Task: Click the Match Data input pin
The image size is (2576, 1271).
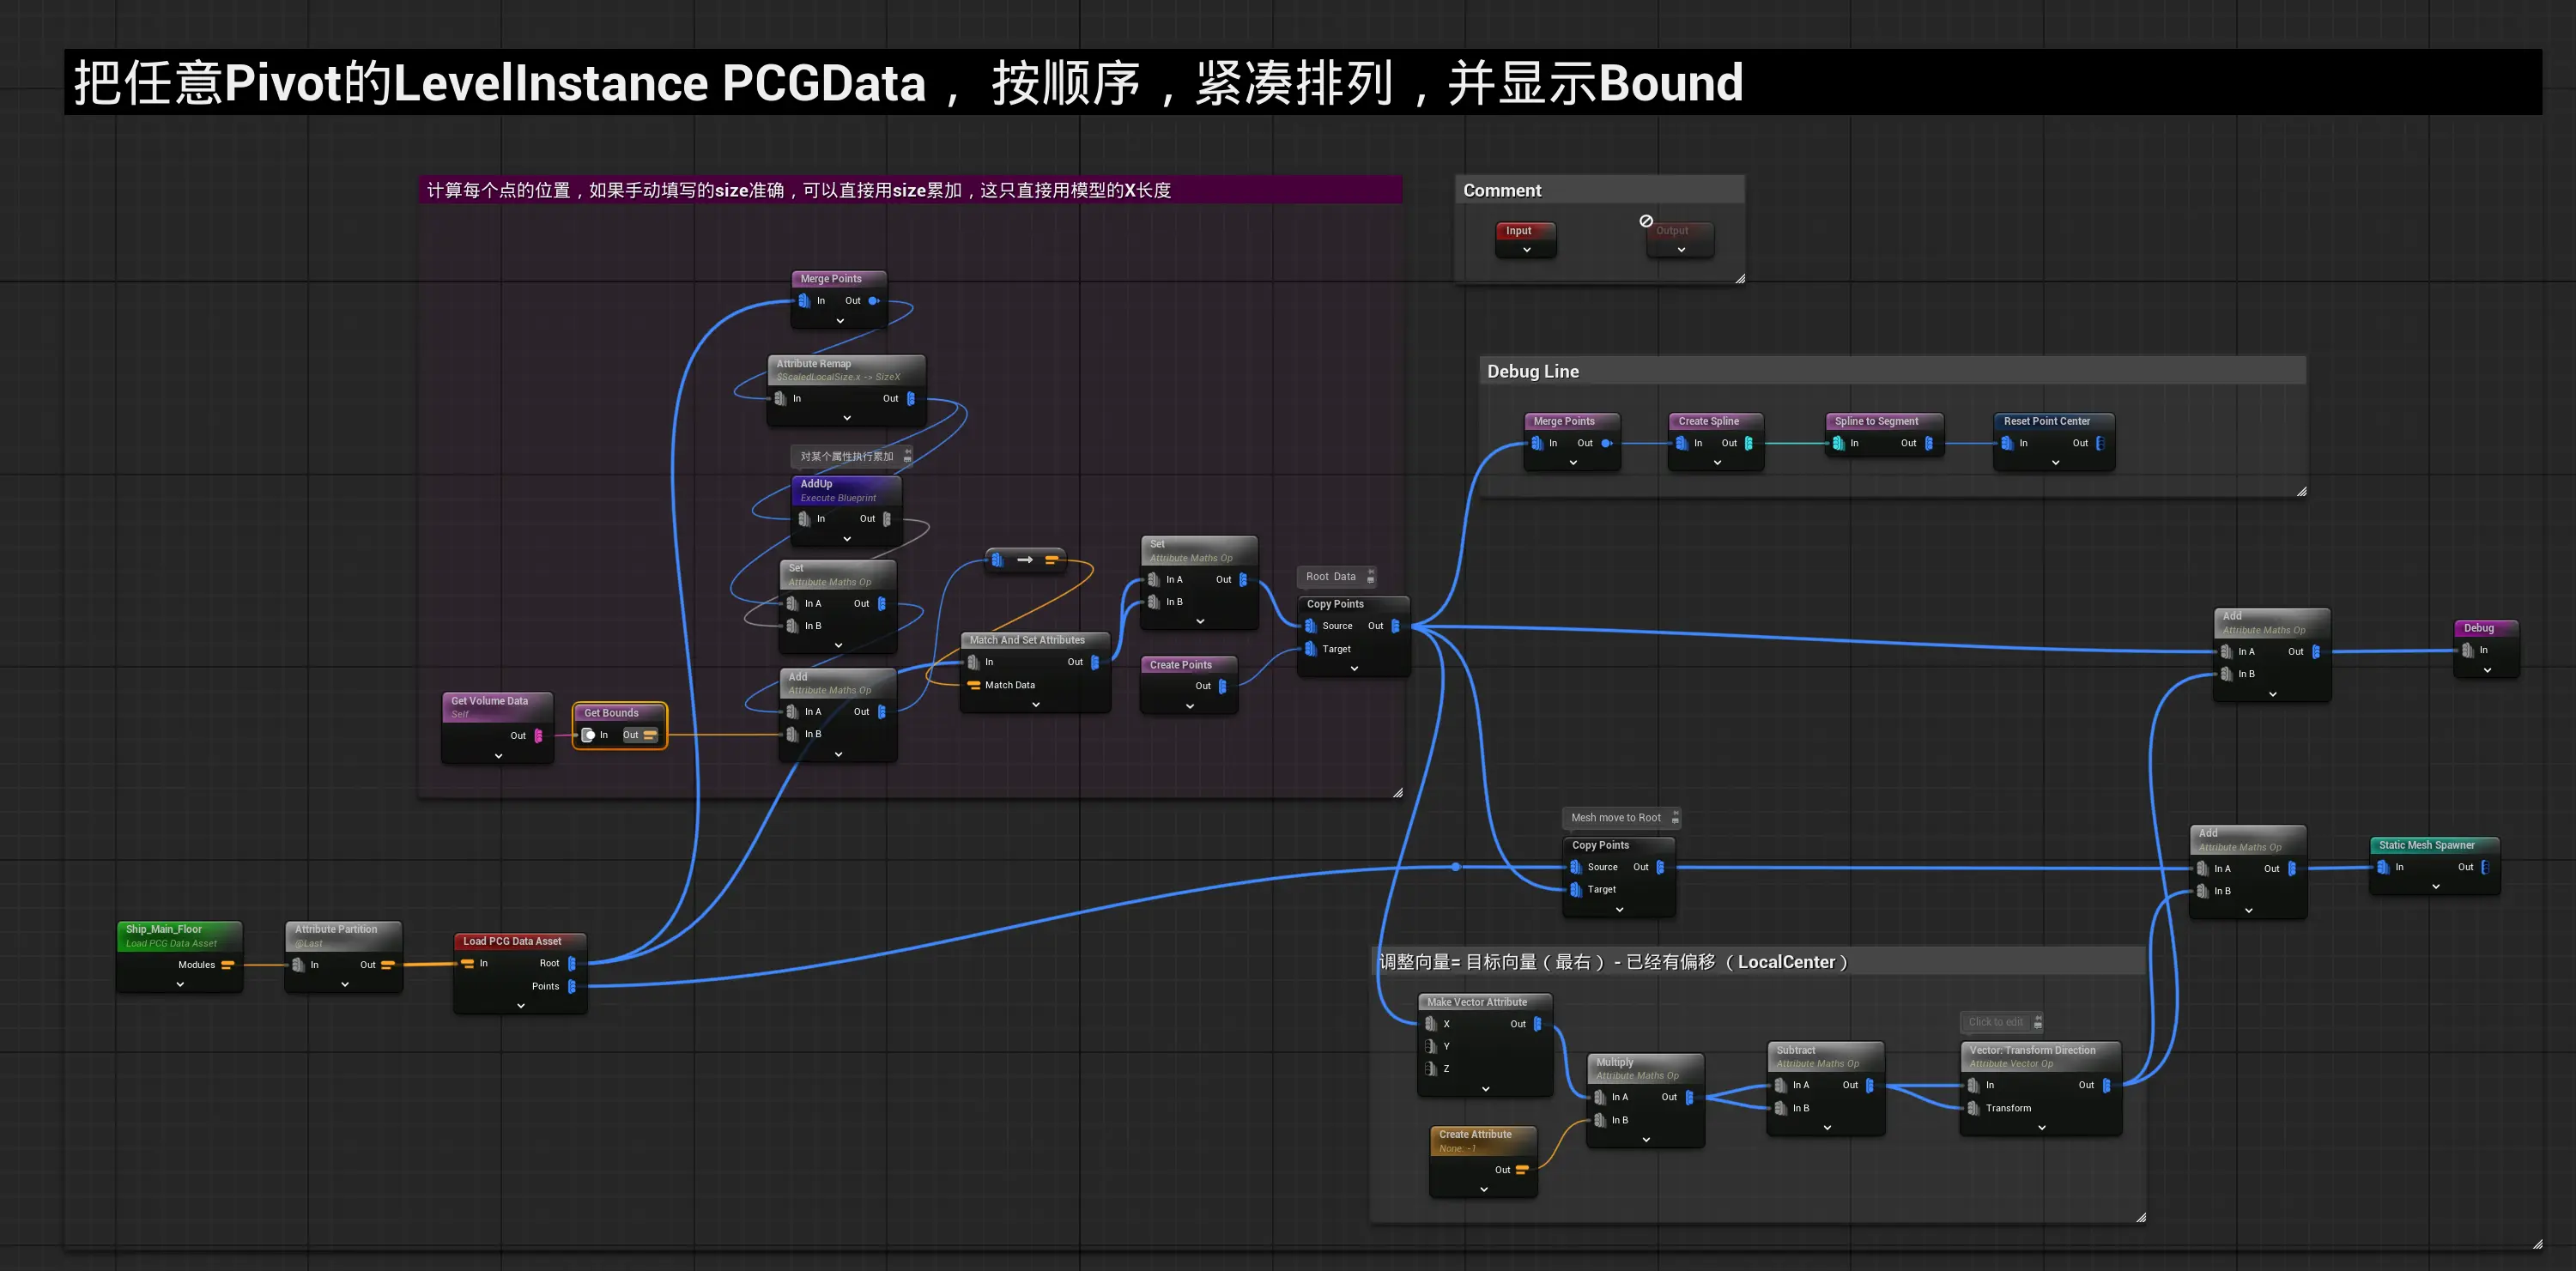Action: point(973,685)
